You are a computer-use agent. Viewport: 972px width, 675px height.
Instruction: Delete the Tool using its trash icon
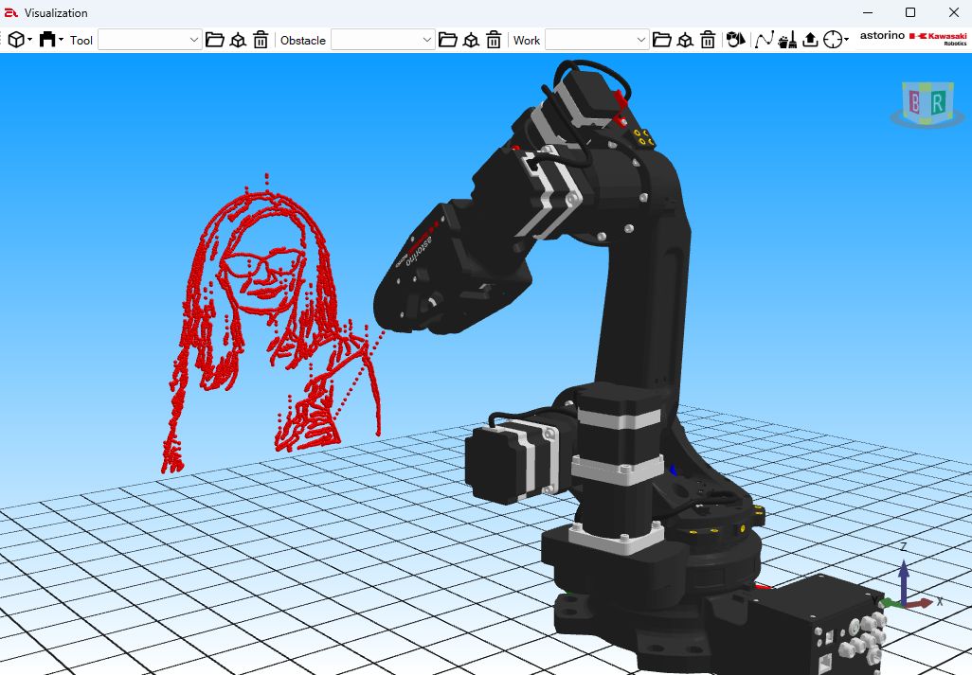[261, 40]
